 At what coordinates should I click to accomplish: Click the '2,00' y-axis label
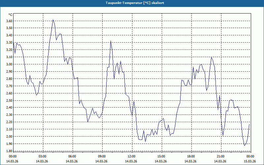click(x=9, y=136)
